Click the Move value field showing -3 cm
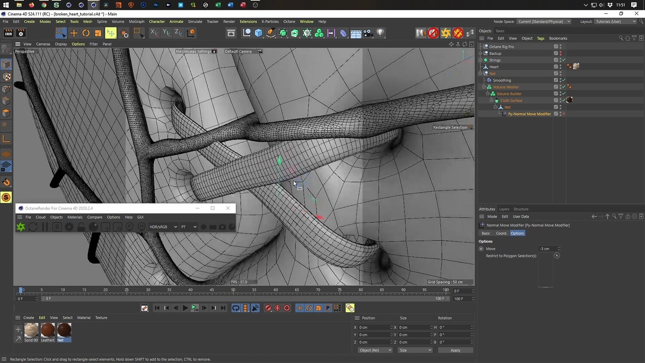The image size is (645, 363). 547,249
